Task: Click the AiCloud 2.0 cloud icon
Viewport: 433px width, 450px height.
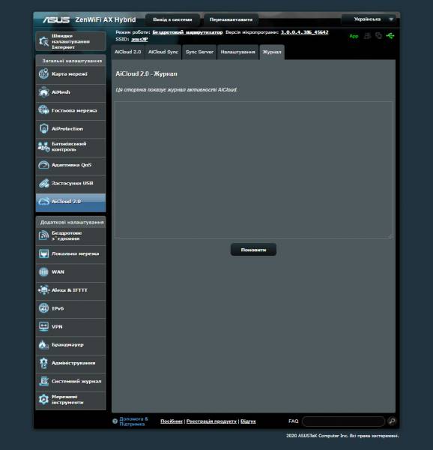Action: 43,202
